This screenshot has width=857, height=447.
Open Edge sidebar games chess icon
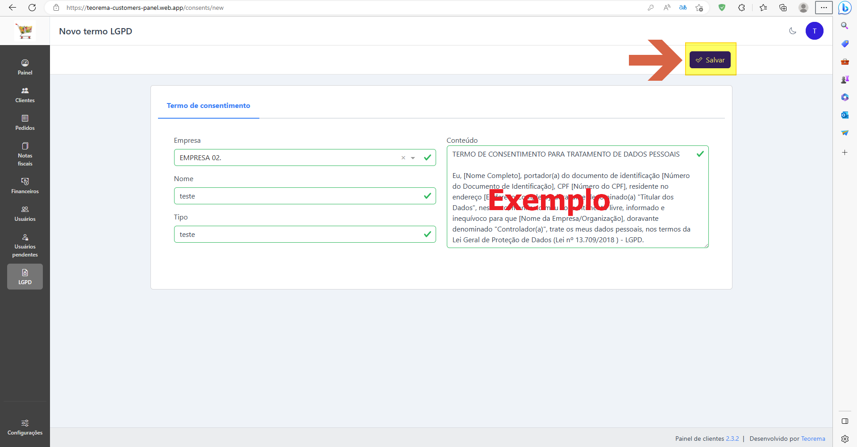click(x=845, y=79)
